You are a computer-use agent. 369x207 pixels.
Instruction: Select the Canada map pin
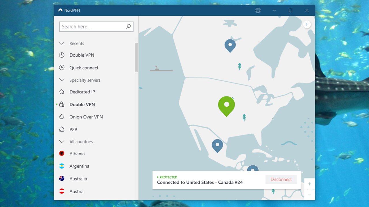[230, 45]
